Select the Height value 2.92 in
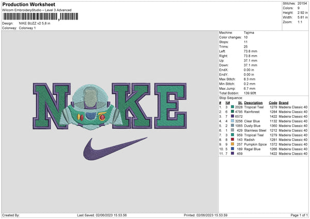The height and width of the screenshot is (219, 310). tap(302, 12)
